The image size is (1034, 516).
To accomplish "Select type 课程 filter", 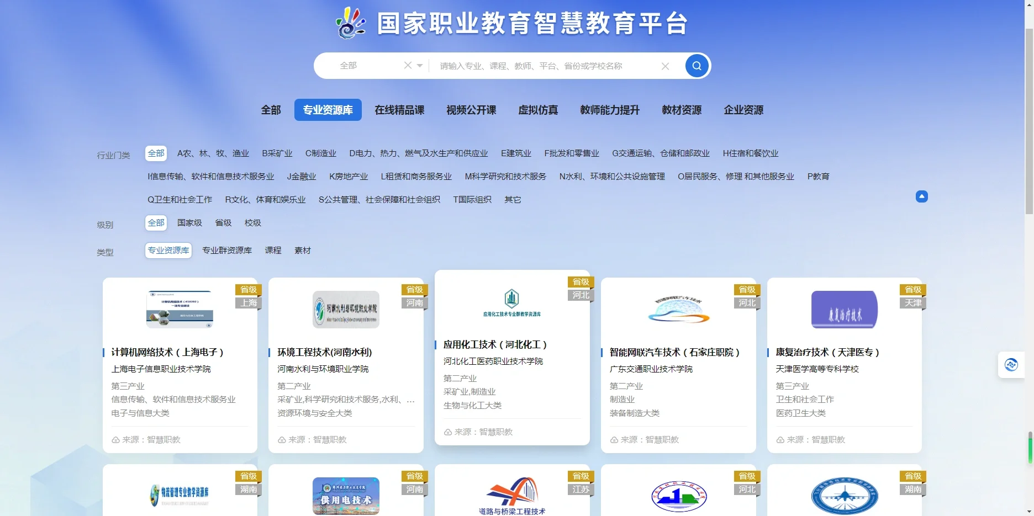I will tap(273, 251).
